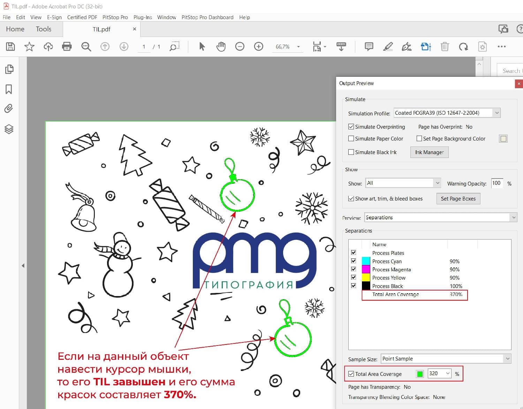Click the more tools ellipsis icon
Image resolution: width=523 pixels, height=409 pixels.
click(501, 46)
